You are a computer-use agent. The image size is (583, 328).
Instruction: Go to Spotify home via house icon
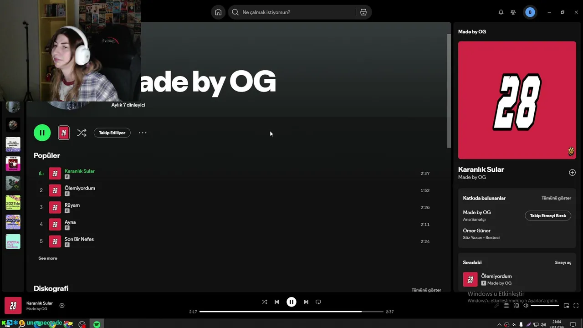tap(218, 12)
